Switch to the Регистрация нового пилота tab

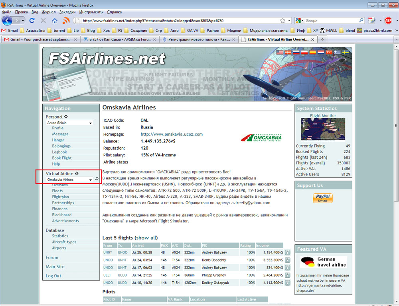pos(199,39)
